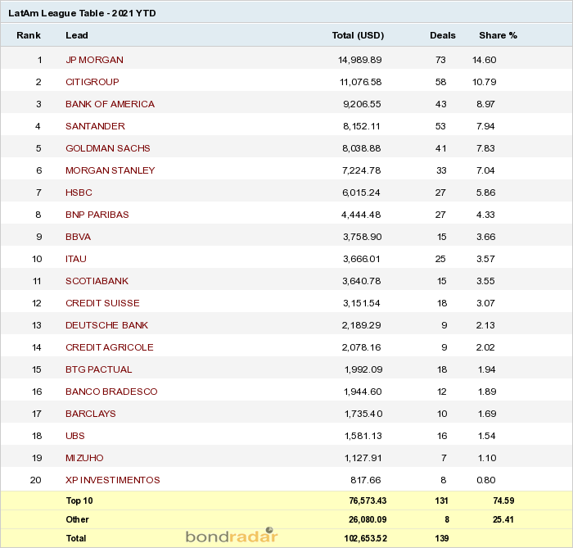Screen dimensions: 573x548
Task: Select grand total 102,653.52
Action: [x=365, y=538]
